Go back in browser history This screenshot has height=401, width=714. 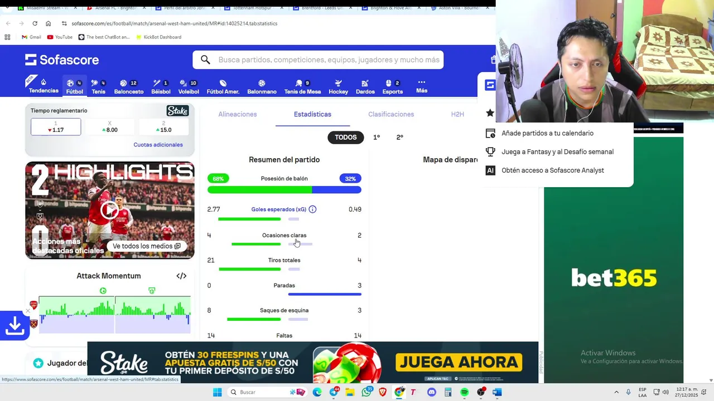click(8, 23)
